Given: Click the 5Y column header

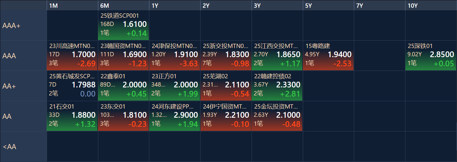Looking at the screenshot, I should [x=328, y=5].
